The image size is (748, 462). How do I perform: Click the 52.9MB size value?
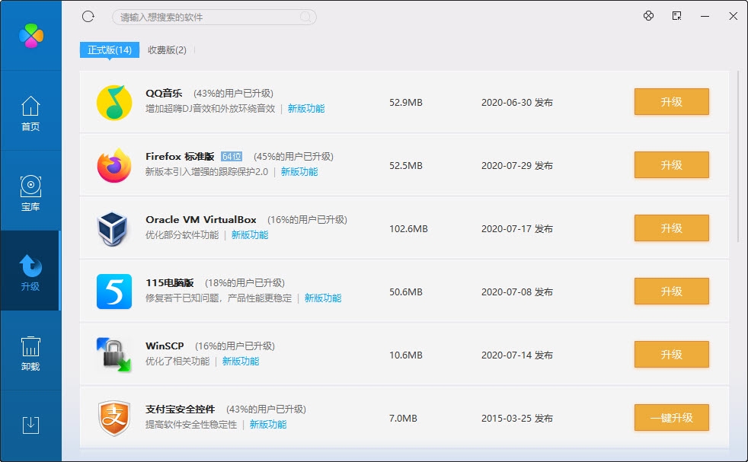[x=406, y=103]
